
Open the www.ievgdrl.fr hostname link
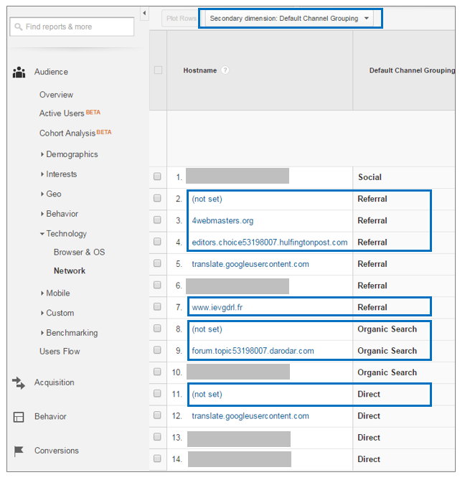217,307
